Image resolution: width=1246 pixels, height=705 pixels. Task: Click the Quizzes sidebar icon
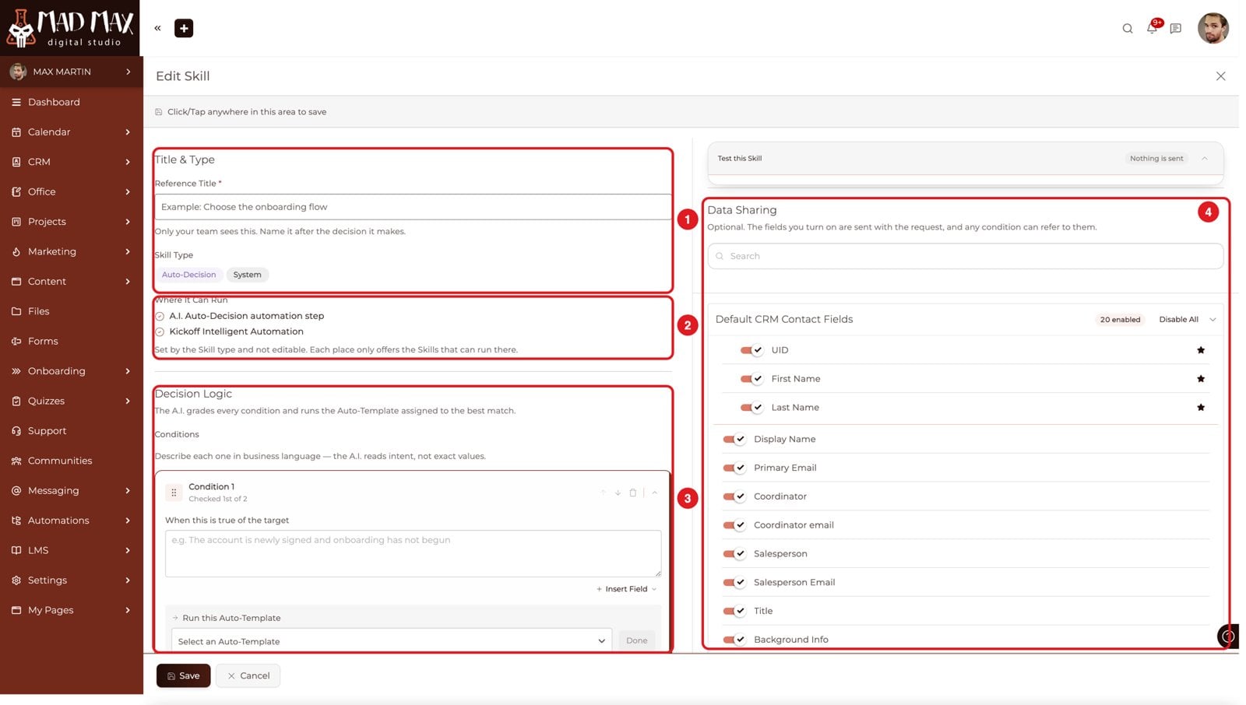click(16, 401)
